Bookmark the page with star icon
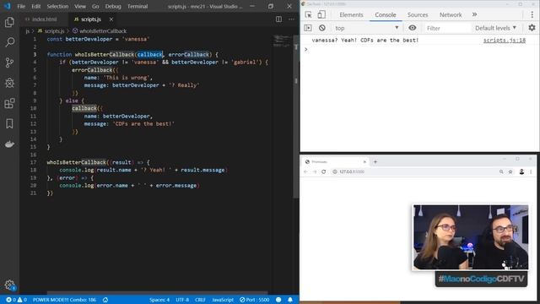This screenshot has height=304, width=540. click(x=510, y=171)
